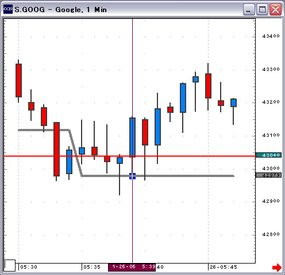The width and height of the screenshot is (285, 275).
Task: Click the 42979 gray study value label
Action: pyautogui.click(x=268, y=175)
